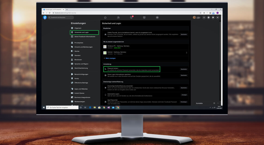Click the Facebook logo icon
Screen dimensions: 264x145
45,17
